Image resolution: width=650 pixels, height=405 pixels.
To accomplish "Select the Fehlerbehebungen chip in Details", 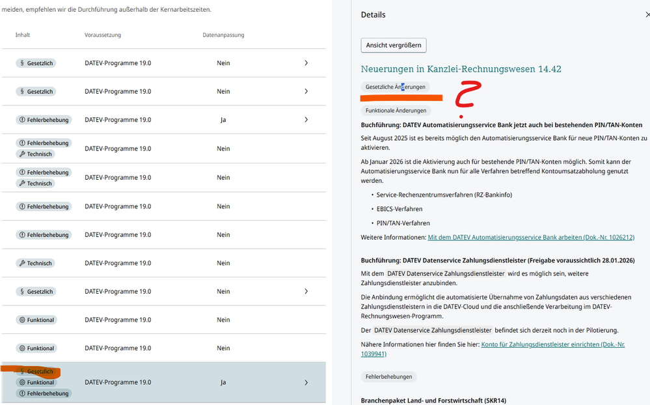I will (x=388, y=377).
